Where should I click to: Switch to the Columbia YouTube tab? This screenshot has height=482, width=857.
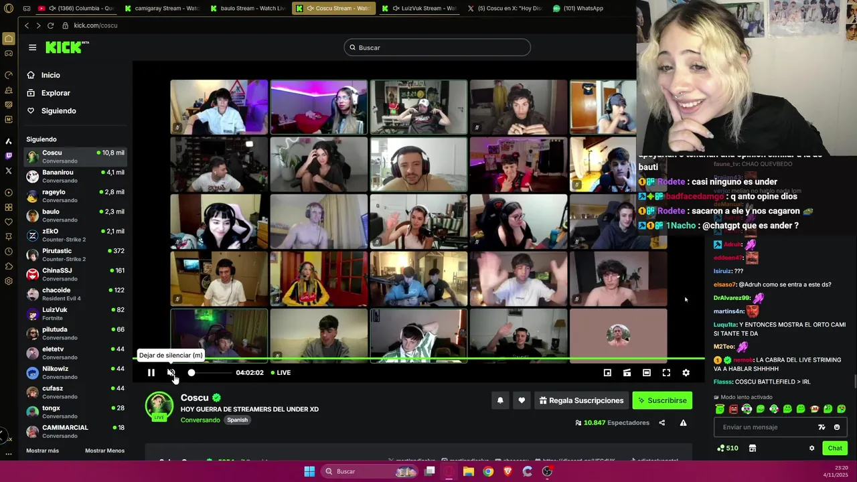coord(76,9)
